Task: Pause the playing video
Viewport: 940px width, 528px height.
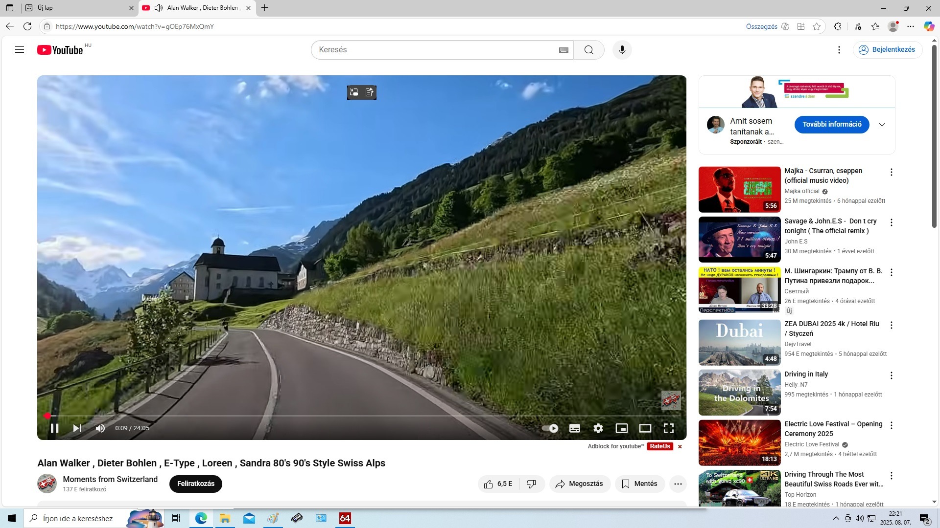Action: pos(54,428)
